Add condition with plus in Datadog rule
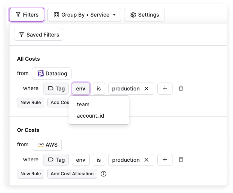The height and width of the screenshot is (193, 233). tap(165, 88)
